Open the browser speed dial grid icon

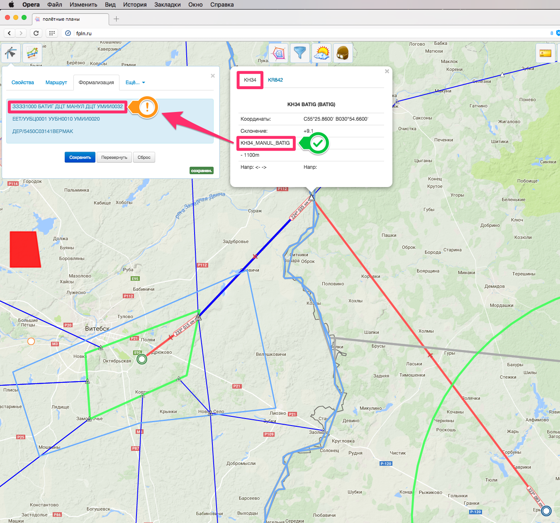52,33
